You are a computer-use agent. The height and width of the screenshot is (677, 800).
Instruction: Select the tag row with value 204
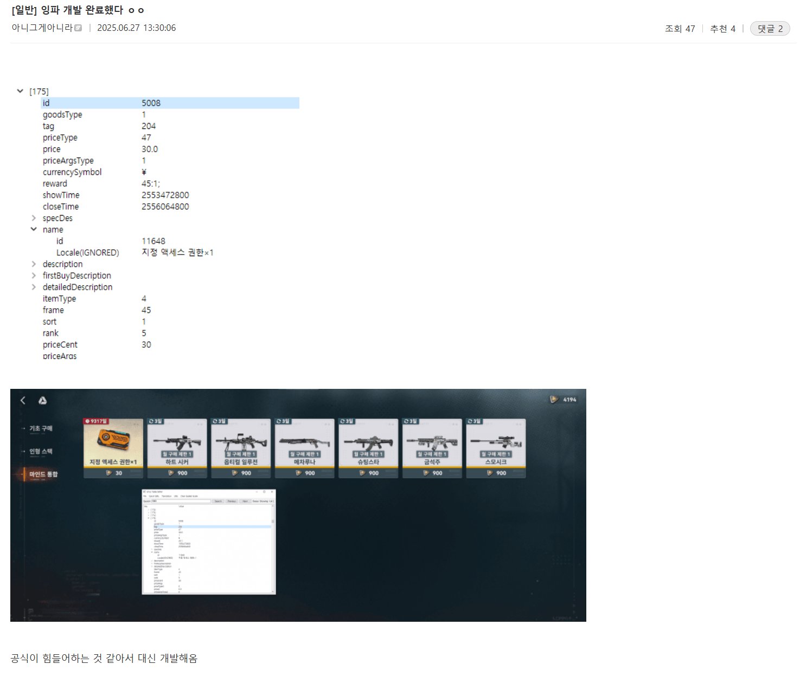coord(170,126)
